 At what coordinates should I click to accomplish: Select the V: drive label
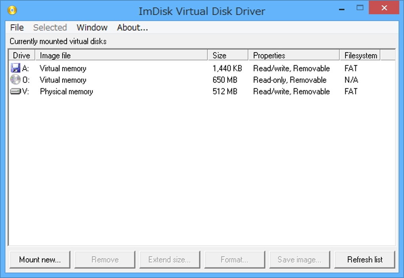25,91
